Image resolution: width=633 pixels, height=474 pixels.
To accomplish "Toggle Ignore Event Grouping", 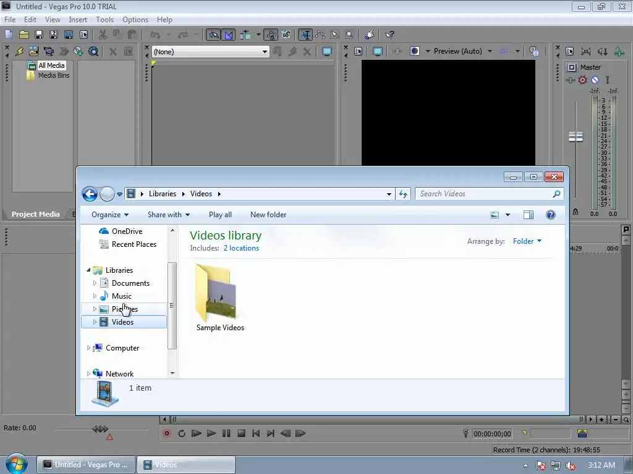I will click(x=286, y=35).
